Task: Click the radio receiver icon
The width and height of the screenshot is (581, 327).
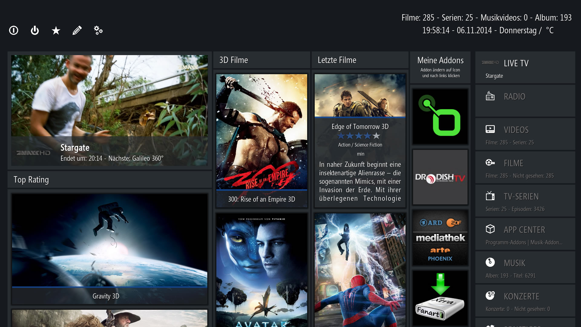Action: tap(490, 96)
